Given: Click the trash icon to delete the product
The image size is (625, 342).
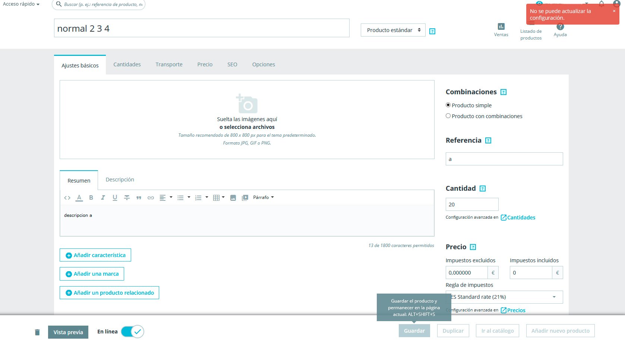Looking at the screenshot, I should click(x=37, y=332).
